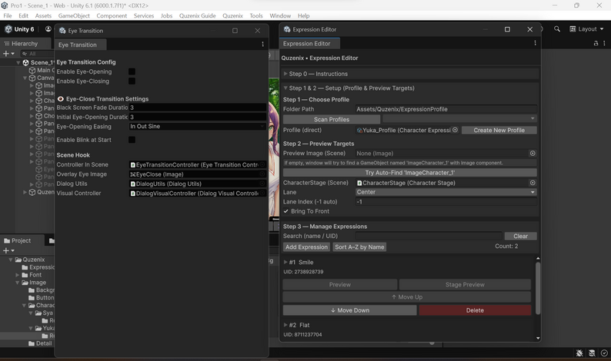Image resolution: width=611 pixels, height=361 pixels.
Task: Toggle Enable Eye-Opening checkbox
Action: (x=132, y=71)
